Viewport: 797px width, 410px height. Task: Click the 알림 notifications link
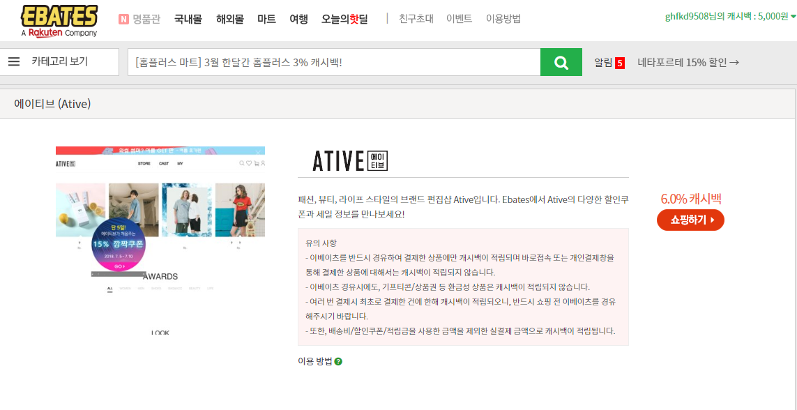click(x=604, y=63)
